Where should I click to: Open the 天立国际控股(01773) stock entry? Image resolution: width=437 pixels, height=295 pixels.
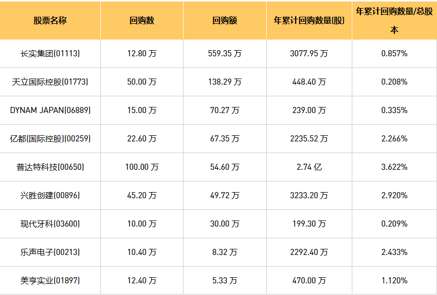(x=50, y=82)
